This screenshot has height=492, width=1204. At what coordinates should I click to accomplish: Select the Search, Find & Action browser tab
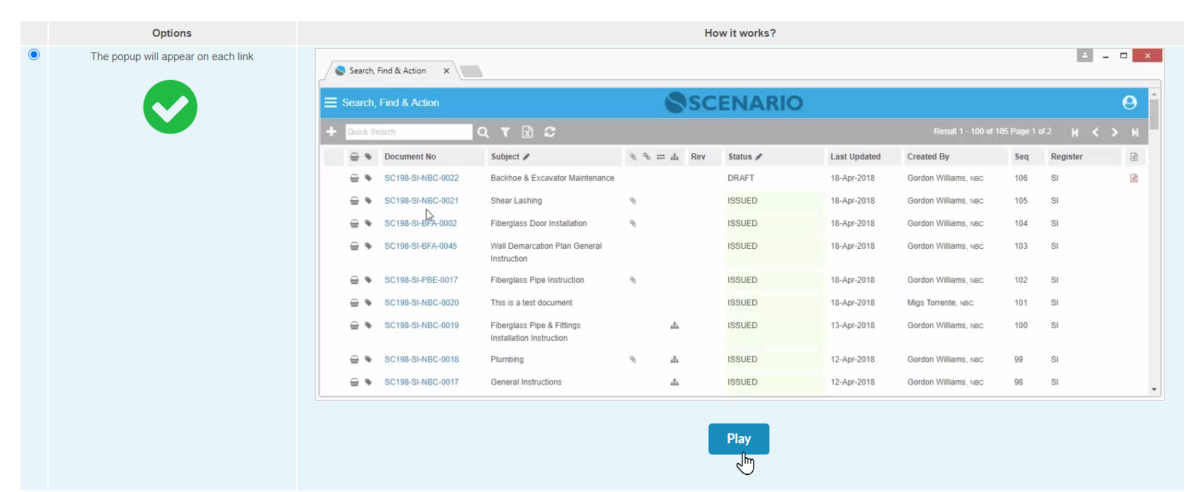coord(388,71)
